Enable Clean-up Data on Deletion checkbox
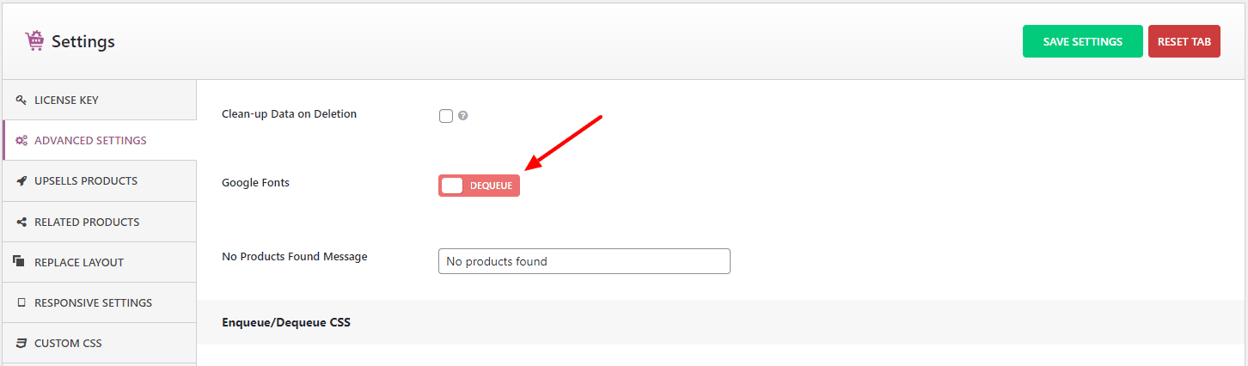Screen dimensions: 1248x366 pyautogui.click(x=446, y=116)
